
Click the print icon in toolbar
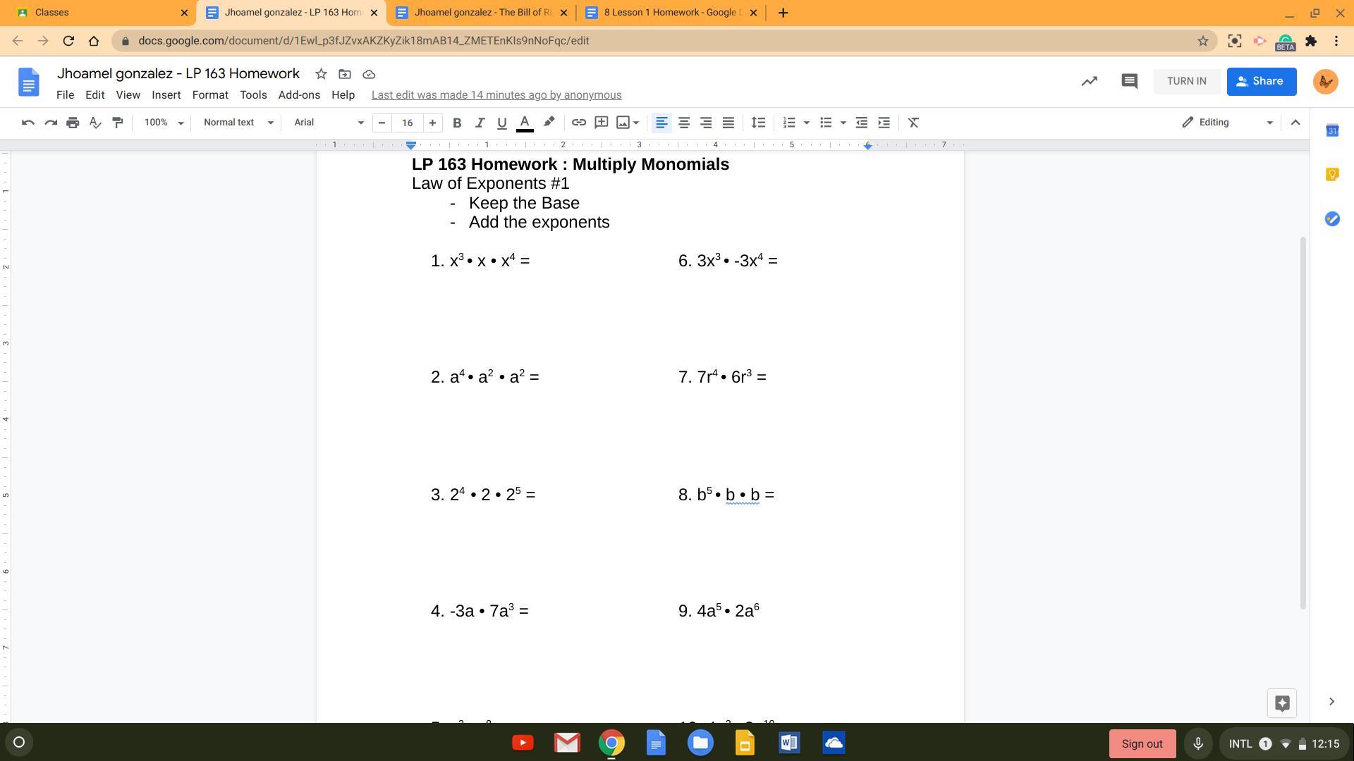(73, 123)
